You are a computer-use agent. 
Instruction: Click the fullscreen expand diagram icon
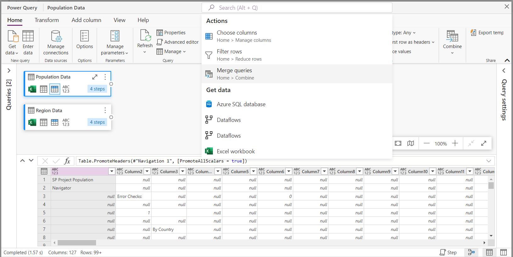coord(484,143)
